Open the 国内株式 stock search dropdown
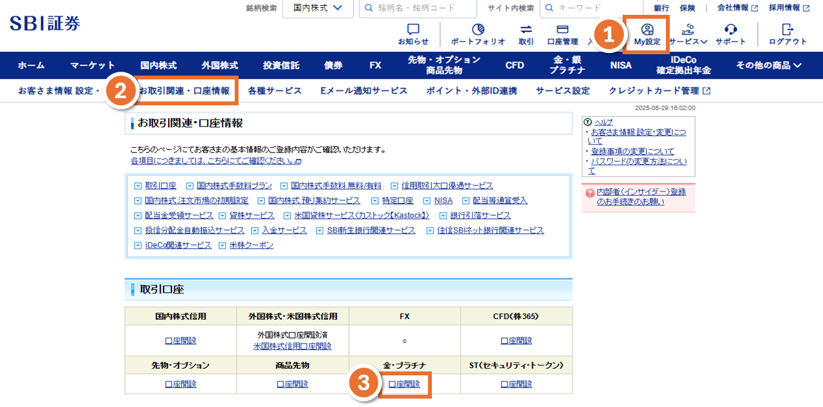This screenshot has height=407, width=823. click(318, 8)
